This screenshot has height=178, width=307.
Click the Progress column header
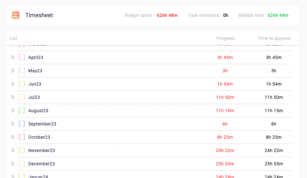225,38
